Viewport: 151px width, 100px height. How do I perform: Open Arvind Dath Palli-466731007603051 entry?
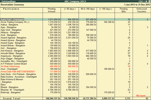[x=18, y=72]
